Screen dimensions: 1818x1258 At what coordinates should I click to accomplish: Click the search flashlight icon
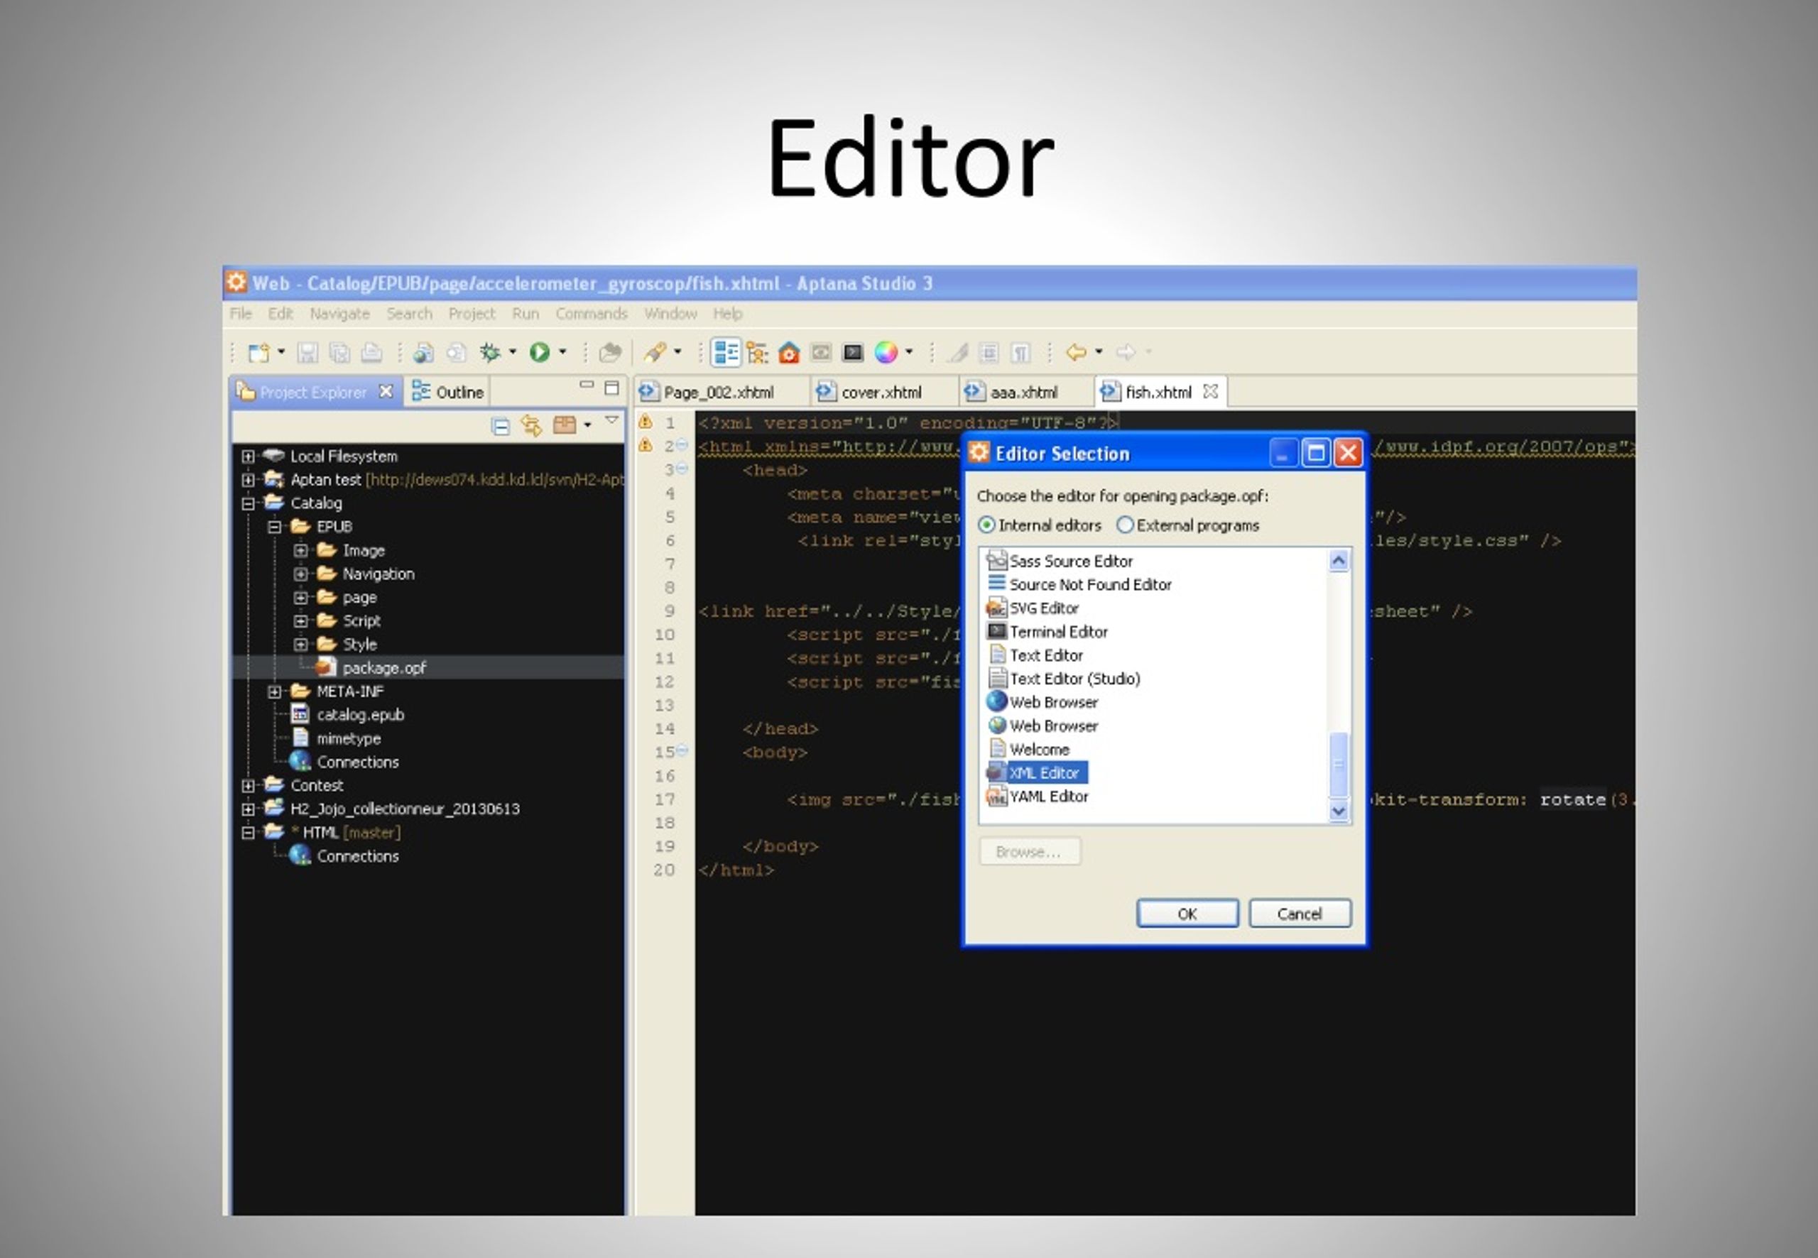pos(655,352)
